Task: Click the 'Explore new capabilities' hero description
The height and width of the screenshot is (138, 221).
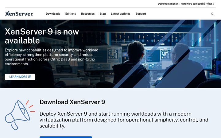Action: (x=52, y=57)
